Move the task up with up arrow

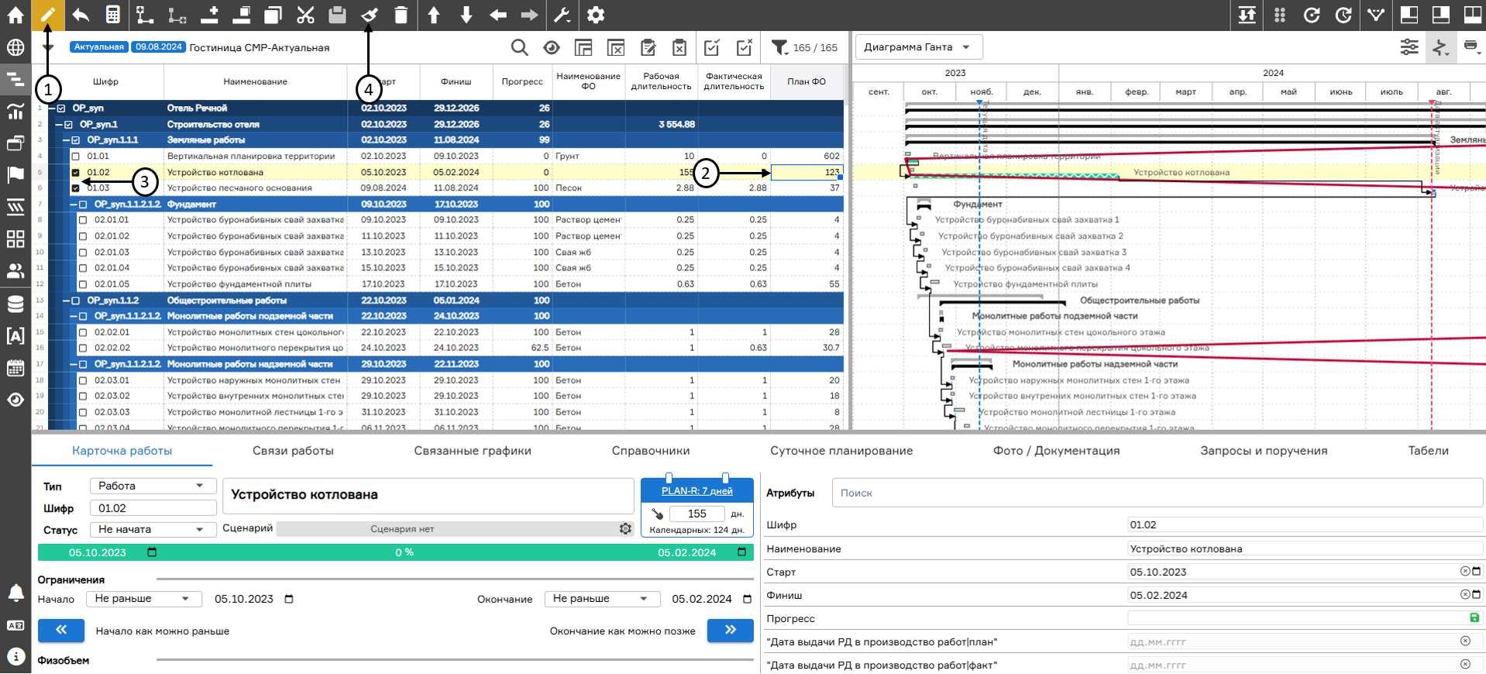tap(434, 15)
